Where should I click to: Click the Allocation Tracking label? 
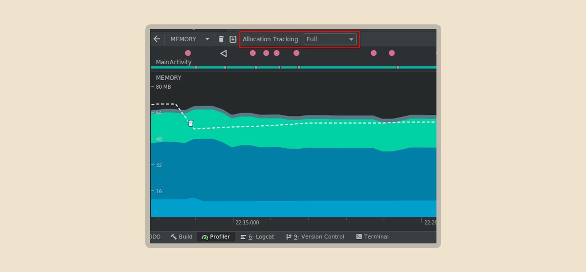(x=270, y=39)
